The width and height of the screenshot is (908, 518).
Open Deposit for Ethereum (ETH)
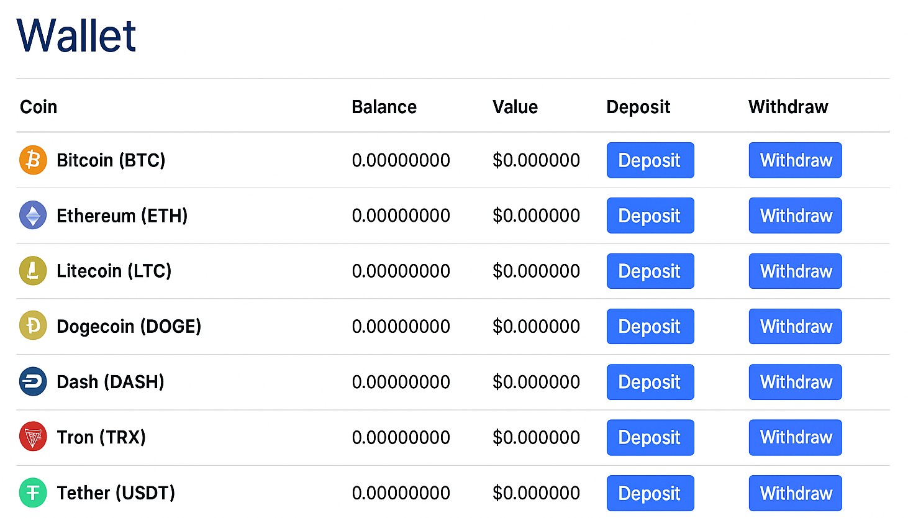click(x=650, y=216)
